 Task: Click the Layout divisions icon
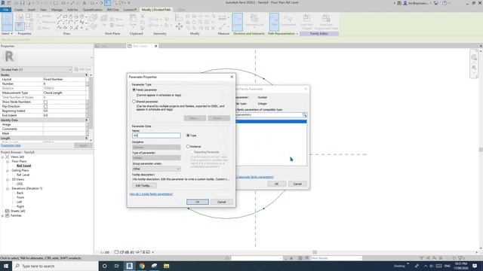pos(237,22)
